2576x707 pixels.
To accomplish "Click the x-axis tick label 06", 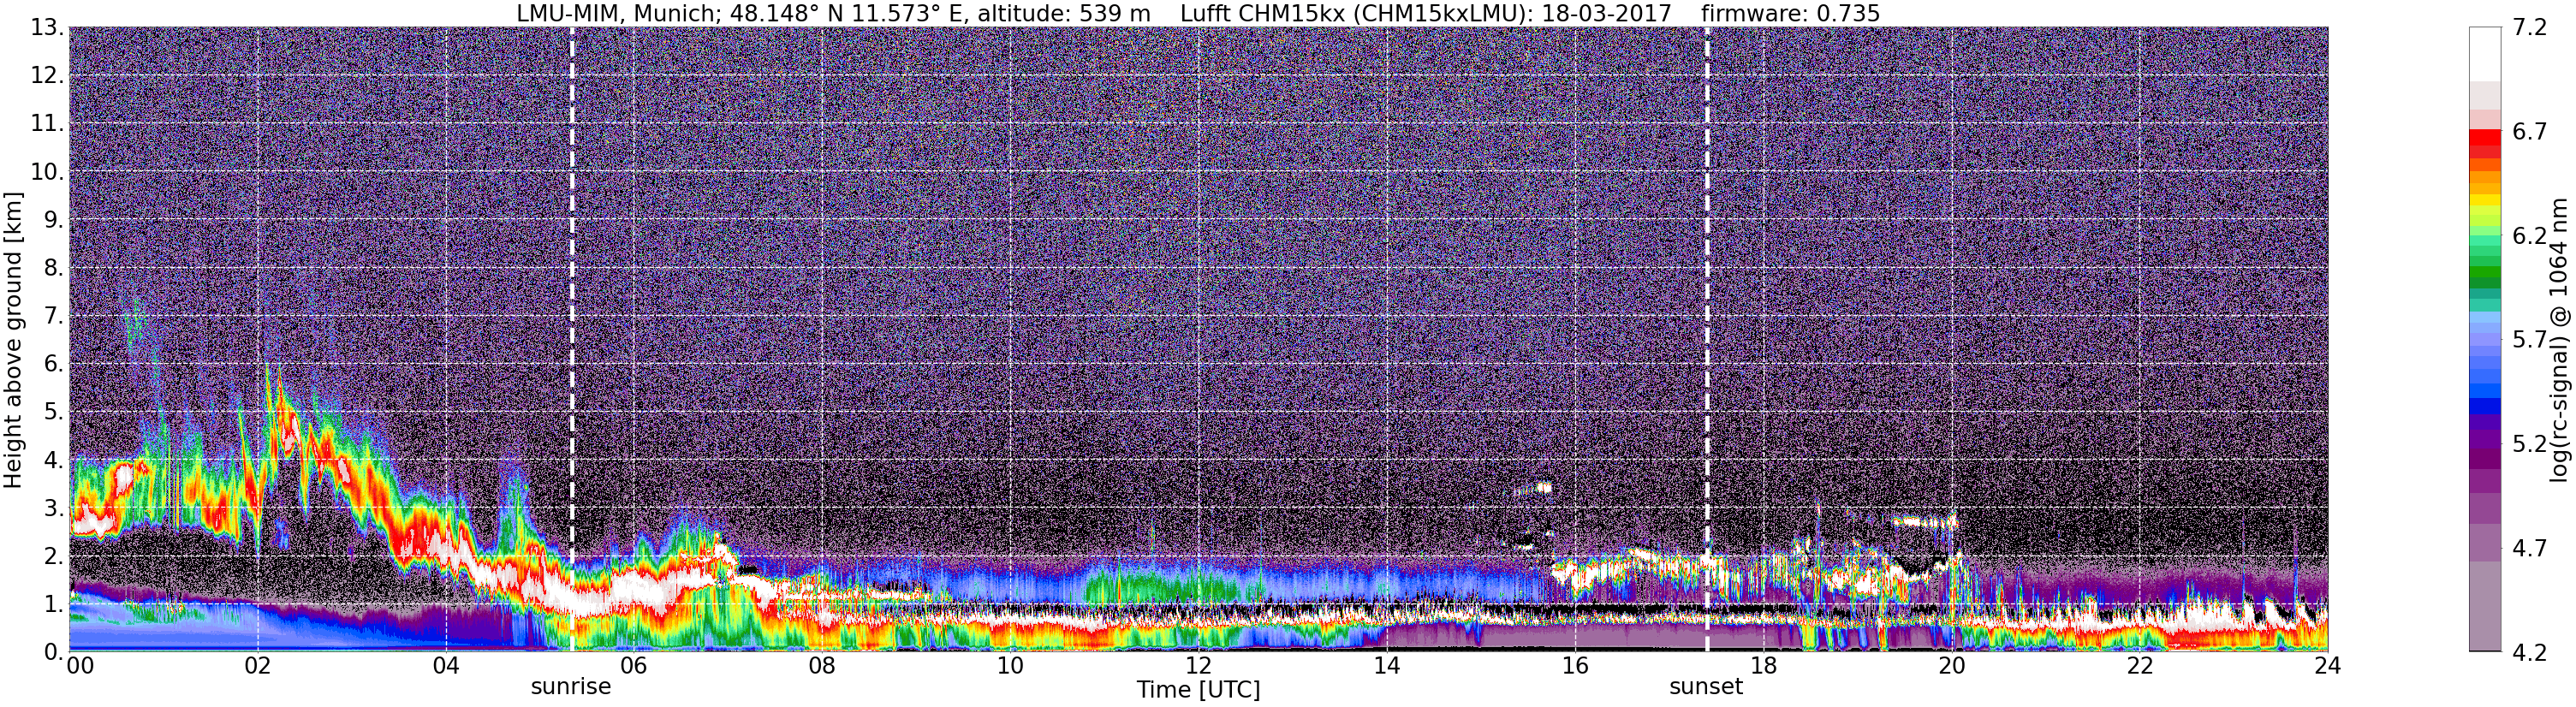I will pos(634,666).
